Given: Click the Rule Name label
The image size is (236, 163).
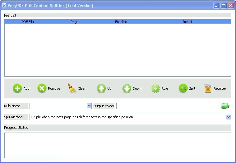Looking at the screenshot, I should pos(12,106).
